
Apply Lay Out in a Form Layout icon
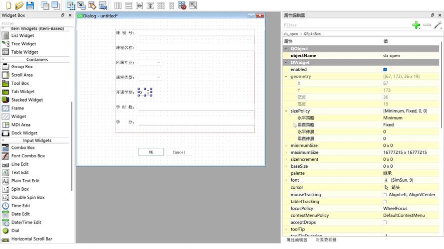pyautogui.click(x=172, y=5)
